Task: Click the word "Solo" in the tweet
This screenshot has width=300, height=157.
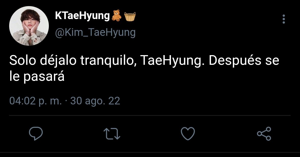Action: [23, 60]
